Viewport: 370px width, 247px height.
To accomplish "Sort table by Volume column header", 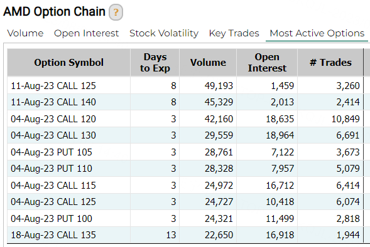I will click(208, 63).
